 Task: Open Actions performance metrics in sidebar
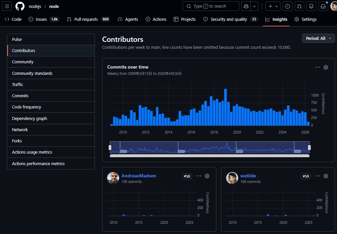tap(51, 163)
